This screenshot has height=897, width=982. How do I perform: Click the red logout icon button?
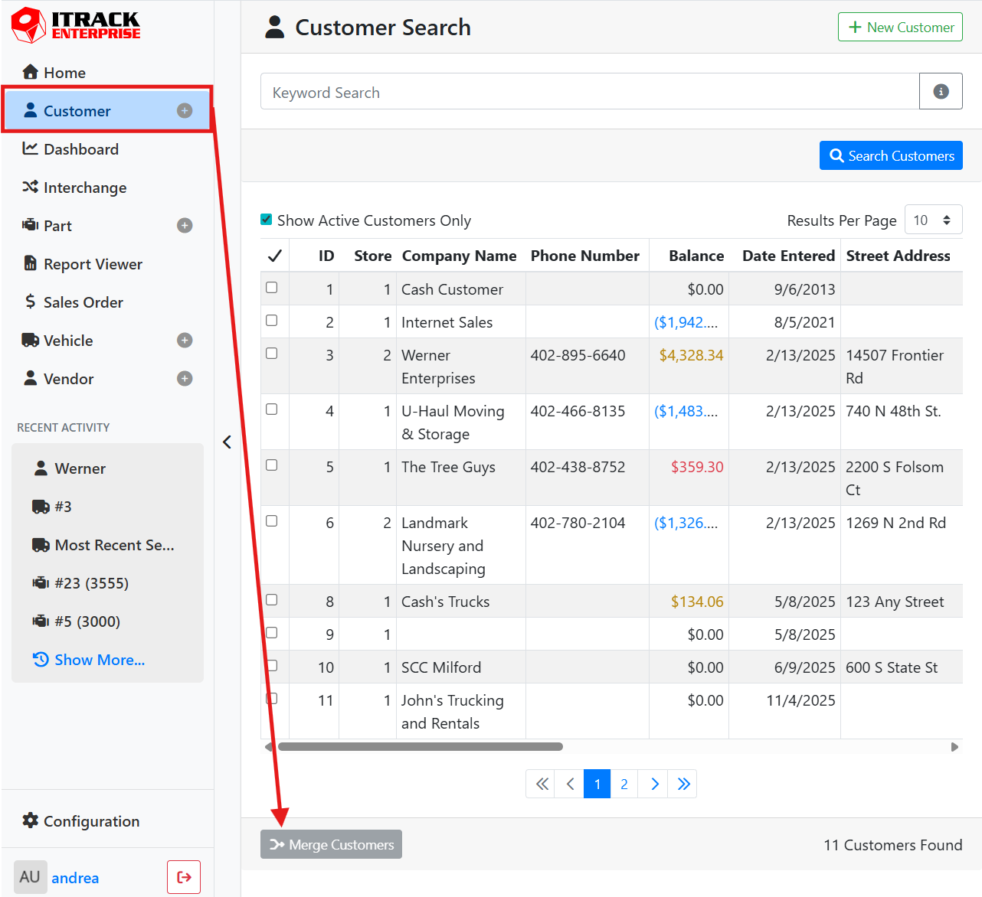point(184,877)
